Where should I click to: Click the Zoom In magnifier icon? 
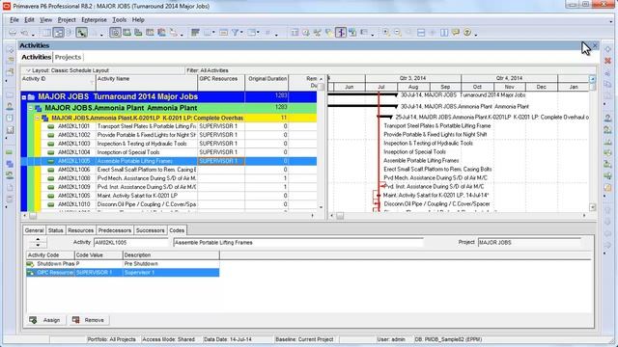pyautogui.click(x=386, y=33)
